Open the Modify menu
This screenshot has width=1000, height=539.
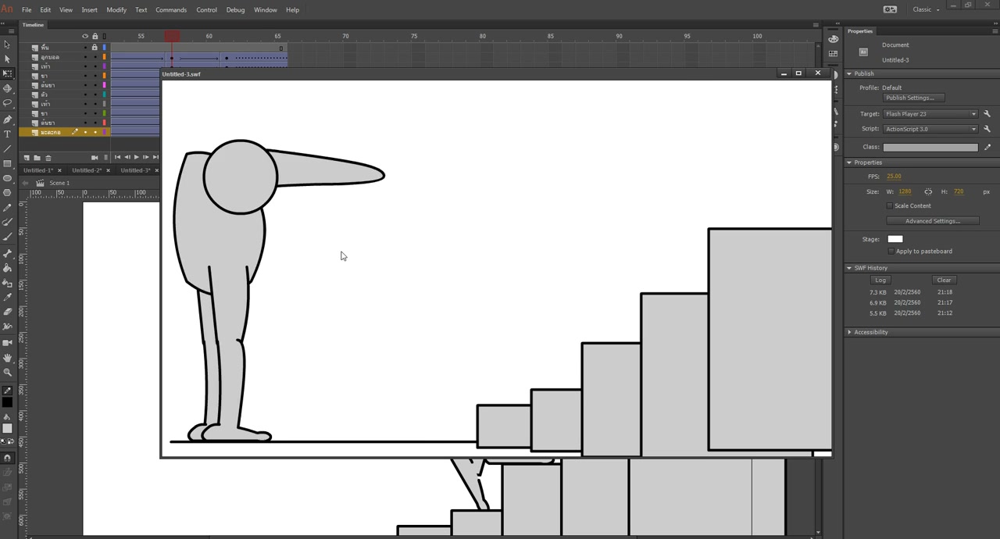[116, 10]
